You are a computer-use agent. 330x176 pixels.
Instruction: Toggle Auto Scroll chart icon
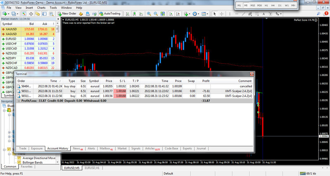tap(171, 14)
